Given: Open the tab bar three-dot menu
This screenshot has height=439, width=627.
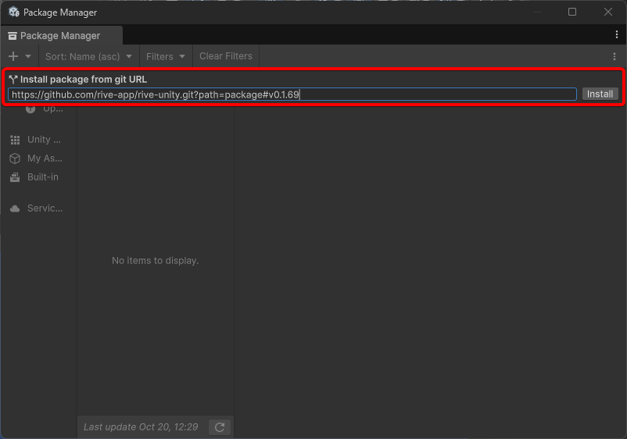Looking at the screenshot, I should pyautogui.click(x=617, y=35).
